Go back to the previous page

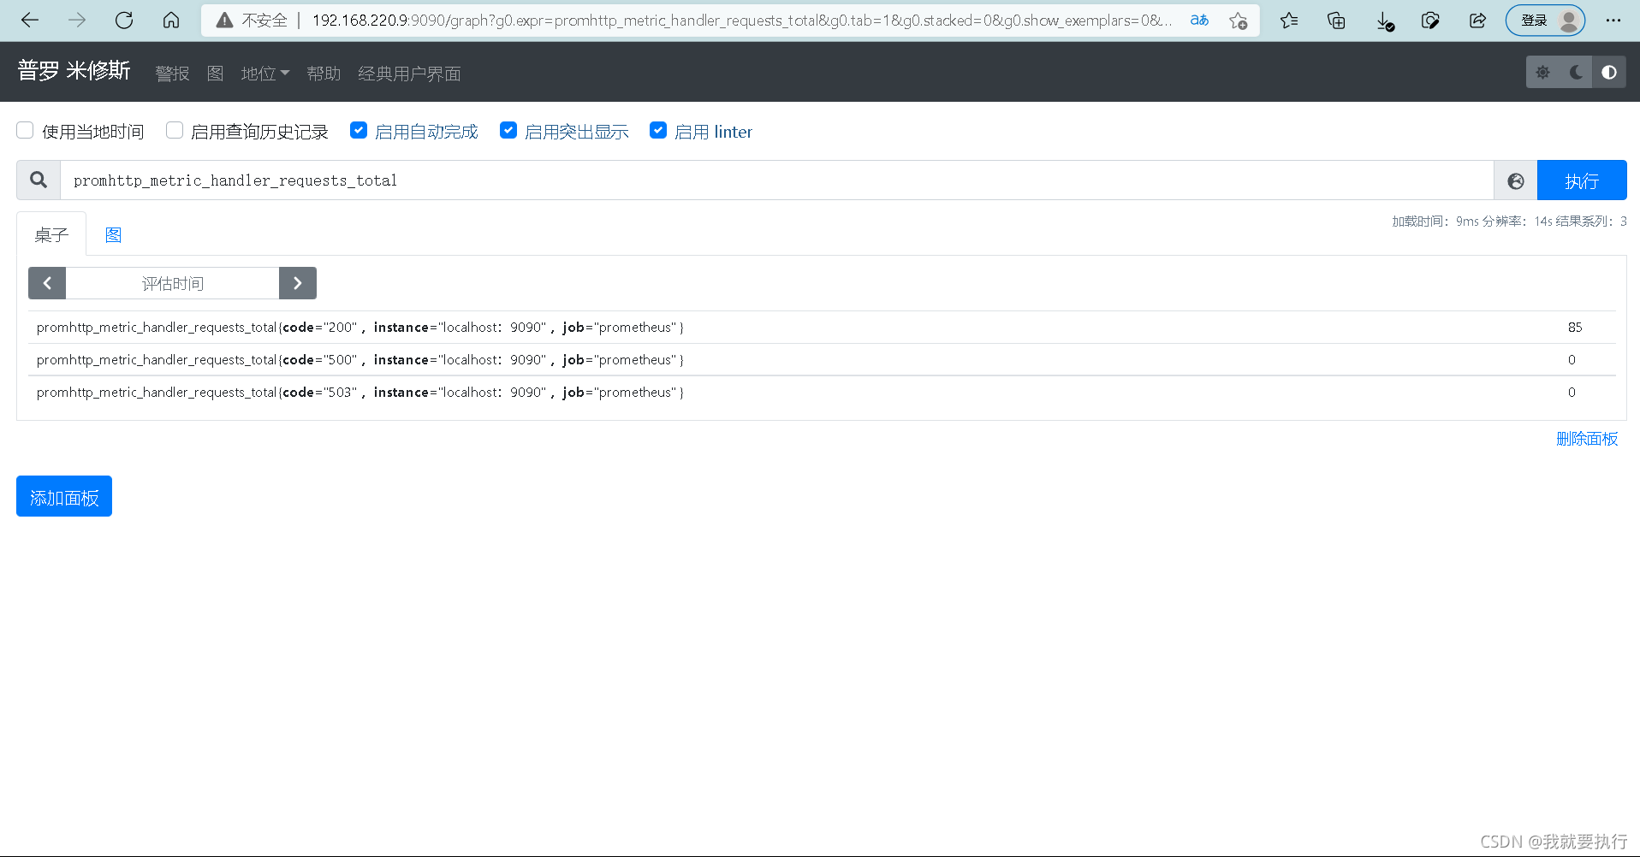point(30,21)
